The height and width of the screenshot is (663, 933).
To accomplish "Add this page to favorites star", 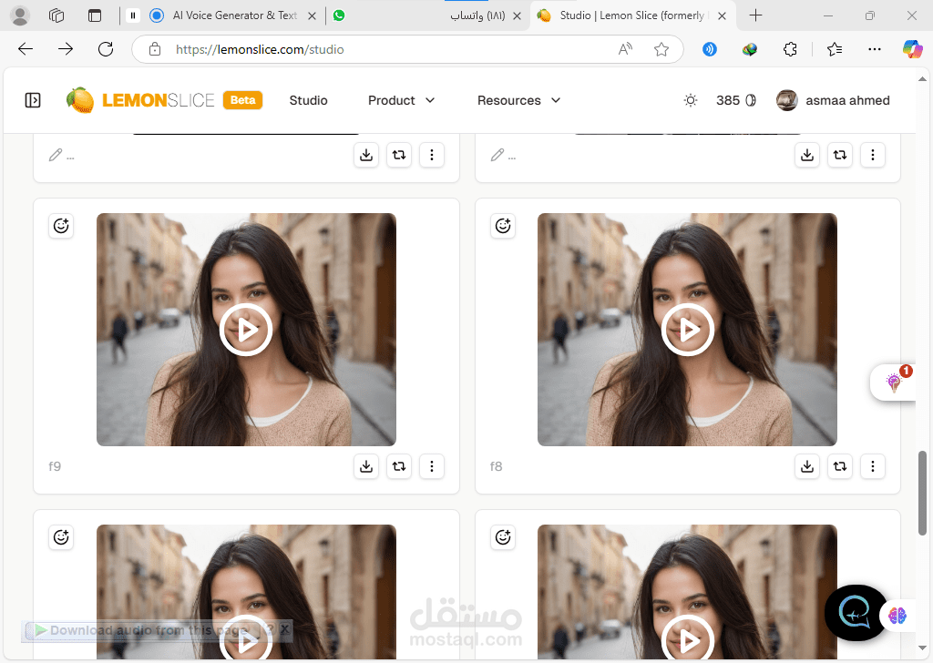I will pyautogui.click(x=661, y=49).
